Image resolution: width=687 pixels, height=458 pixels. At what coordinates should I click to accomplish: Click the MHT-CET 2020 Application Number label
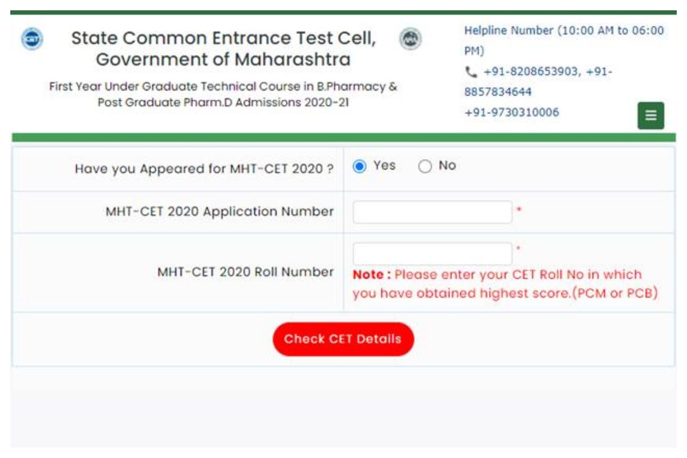tap(219, 211)
